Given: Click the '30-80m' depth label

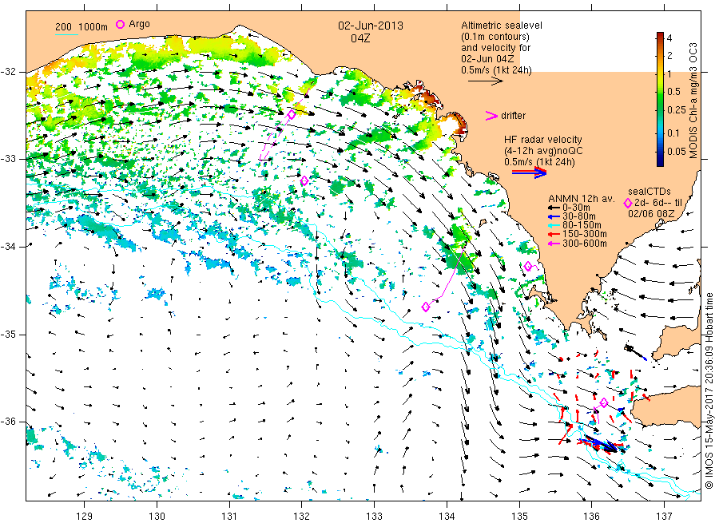Looking at the screenshot, I should click(578, 216).
